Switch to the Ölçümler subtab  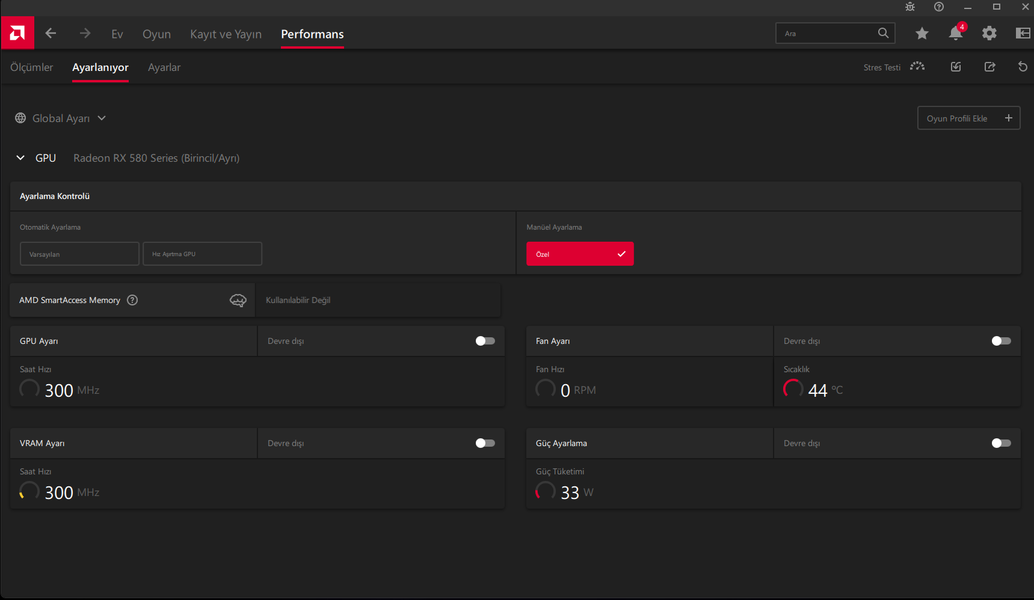tap(32, 67)
